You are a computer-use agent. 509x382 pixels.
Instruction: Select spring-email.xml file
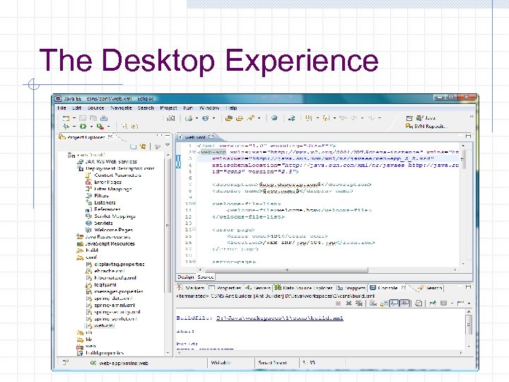110,306
